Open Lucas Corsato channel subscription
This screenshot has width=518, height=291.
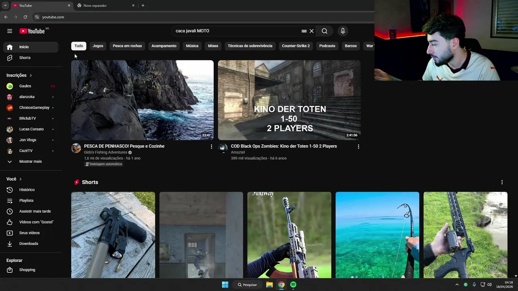click(31, 129)
